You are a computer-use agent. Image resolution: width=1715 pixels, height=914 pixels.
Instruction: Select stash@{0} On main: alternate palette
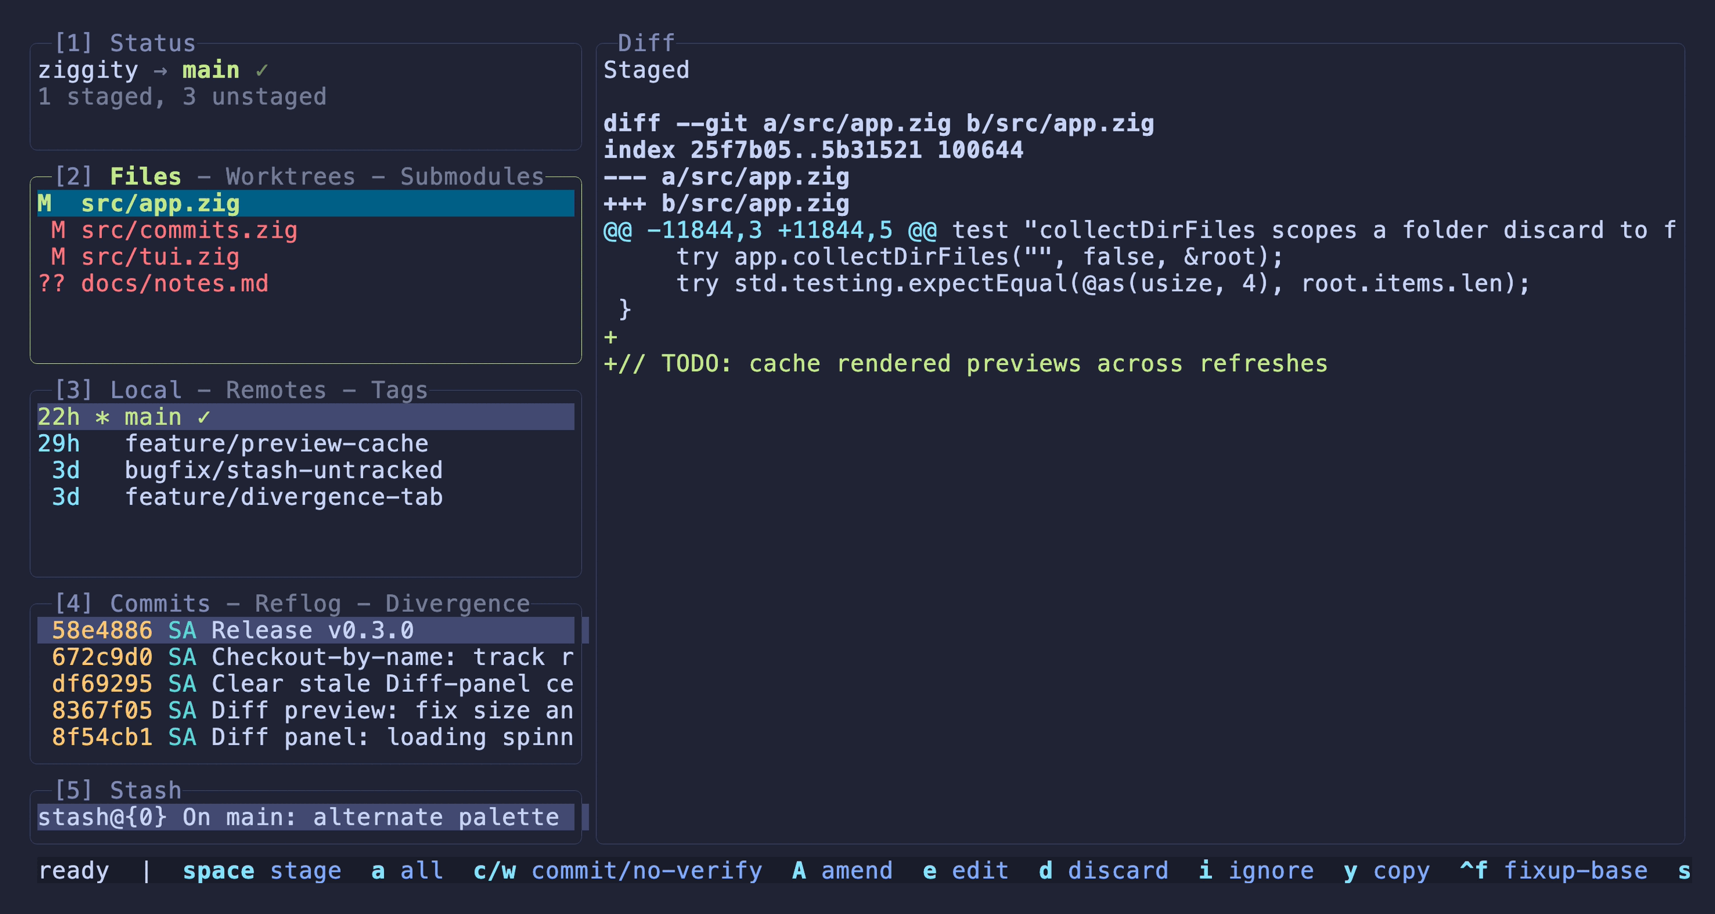[x=306, y=817]
